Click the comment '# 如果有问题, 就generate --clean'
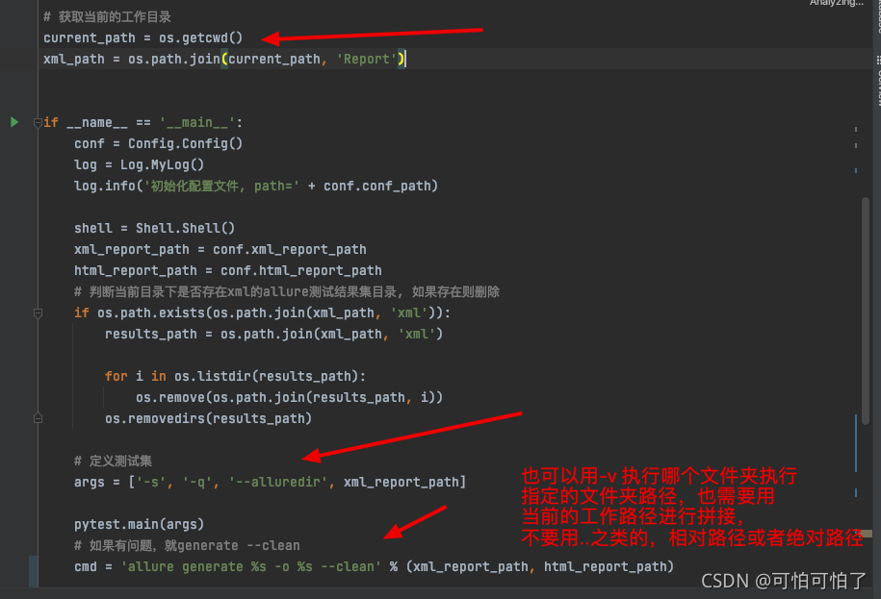Screen dimensions: 881x599 coord(187,546)
